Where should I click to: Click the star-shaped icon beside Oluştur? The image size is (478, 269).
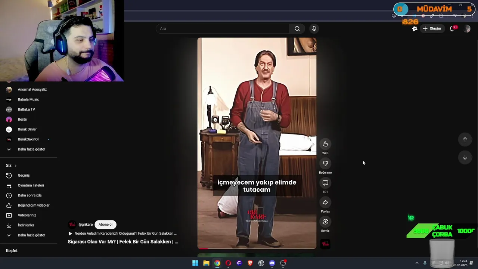415,28
